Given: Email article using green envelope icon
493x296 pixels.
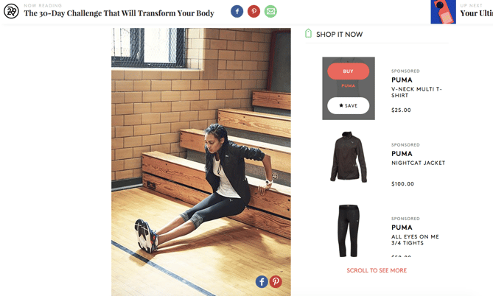Looking at the screenshot, I should coord(270,12).
